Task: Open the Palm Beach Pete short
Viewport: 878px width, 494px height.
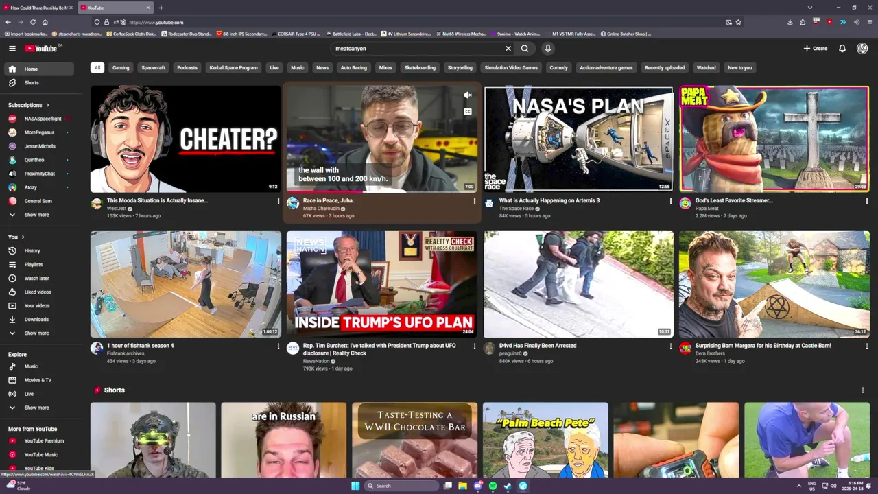Action: click(545, 440)
